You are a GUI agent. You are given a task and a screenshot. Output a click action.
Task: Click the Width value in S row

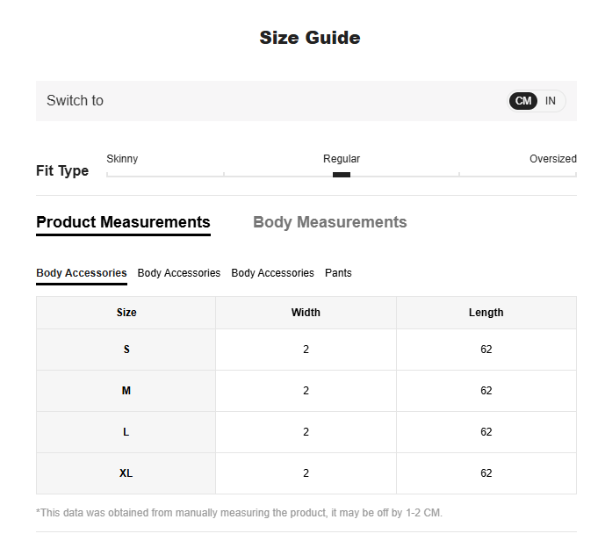[x=306, y=350]
